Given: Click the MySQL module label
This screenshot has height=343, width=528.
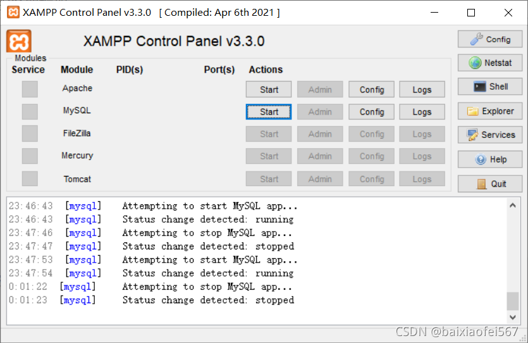Looking at the screenshot, I should click(77, 111).
